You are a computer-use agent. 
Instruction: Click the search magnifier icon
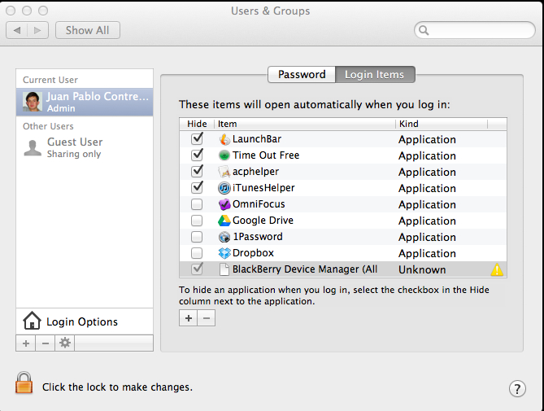click(x=424, y=31)
